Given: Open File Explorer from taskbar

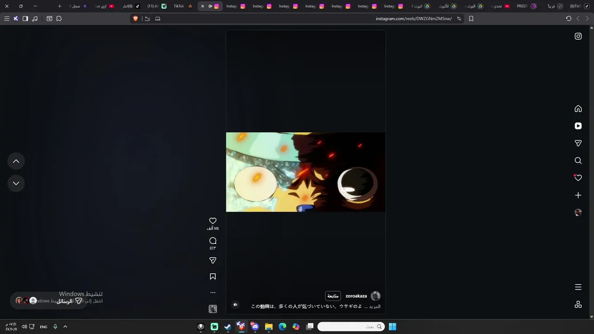Looking at the screenshot, I should point(269,327).
